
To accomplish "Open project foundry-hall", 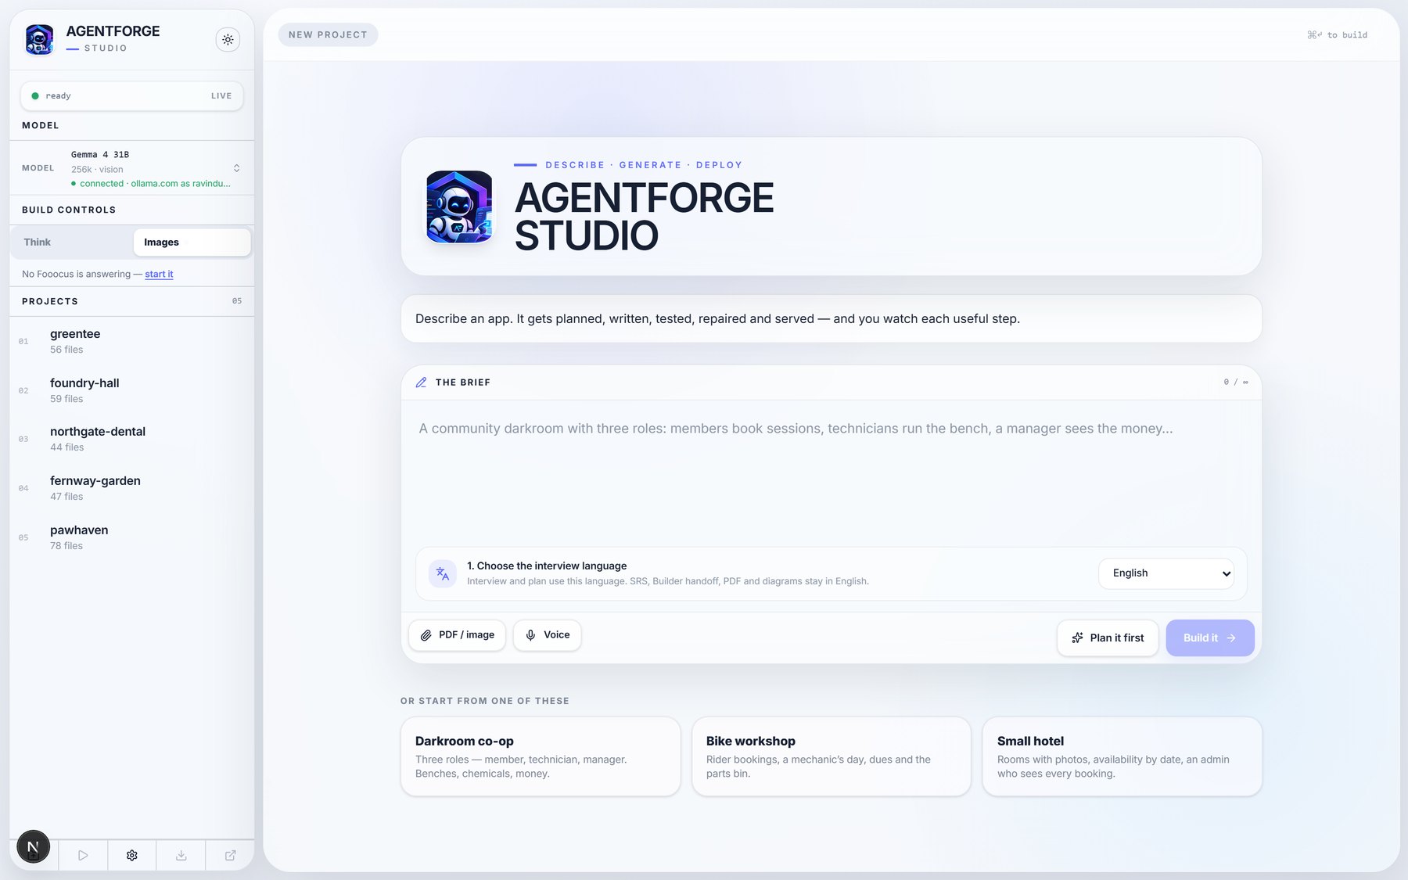I will [x=131, y=390].
